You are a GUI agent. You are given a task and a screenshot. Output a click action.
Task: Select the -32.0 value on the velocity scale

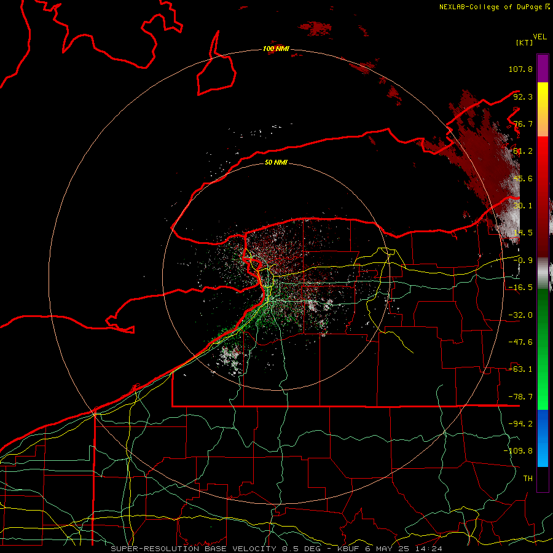click(x=520, y=315)
